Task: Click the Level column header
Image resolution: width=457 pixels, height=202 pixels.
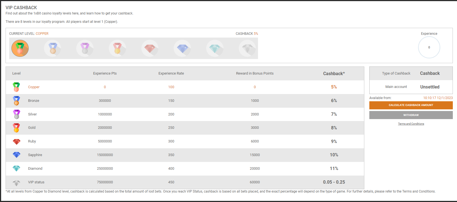Action: coord(16,73)
